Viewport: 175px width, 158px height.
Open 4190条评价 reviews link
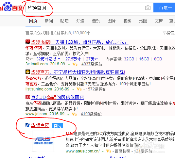point(91,114)
